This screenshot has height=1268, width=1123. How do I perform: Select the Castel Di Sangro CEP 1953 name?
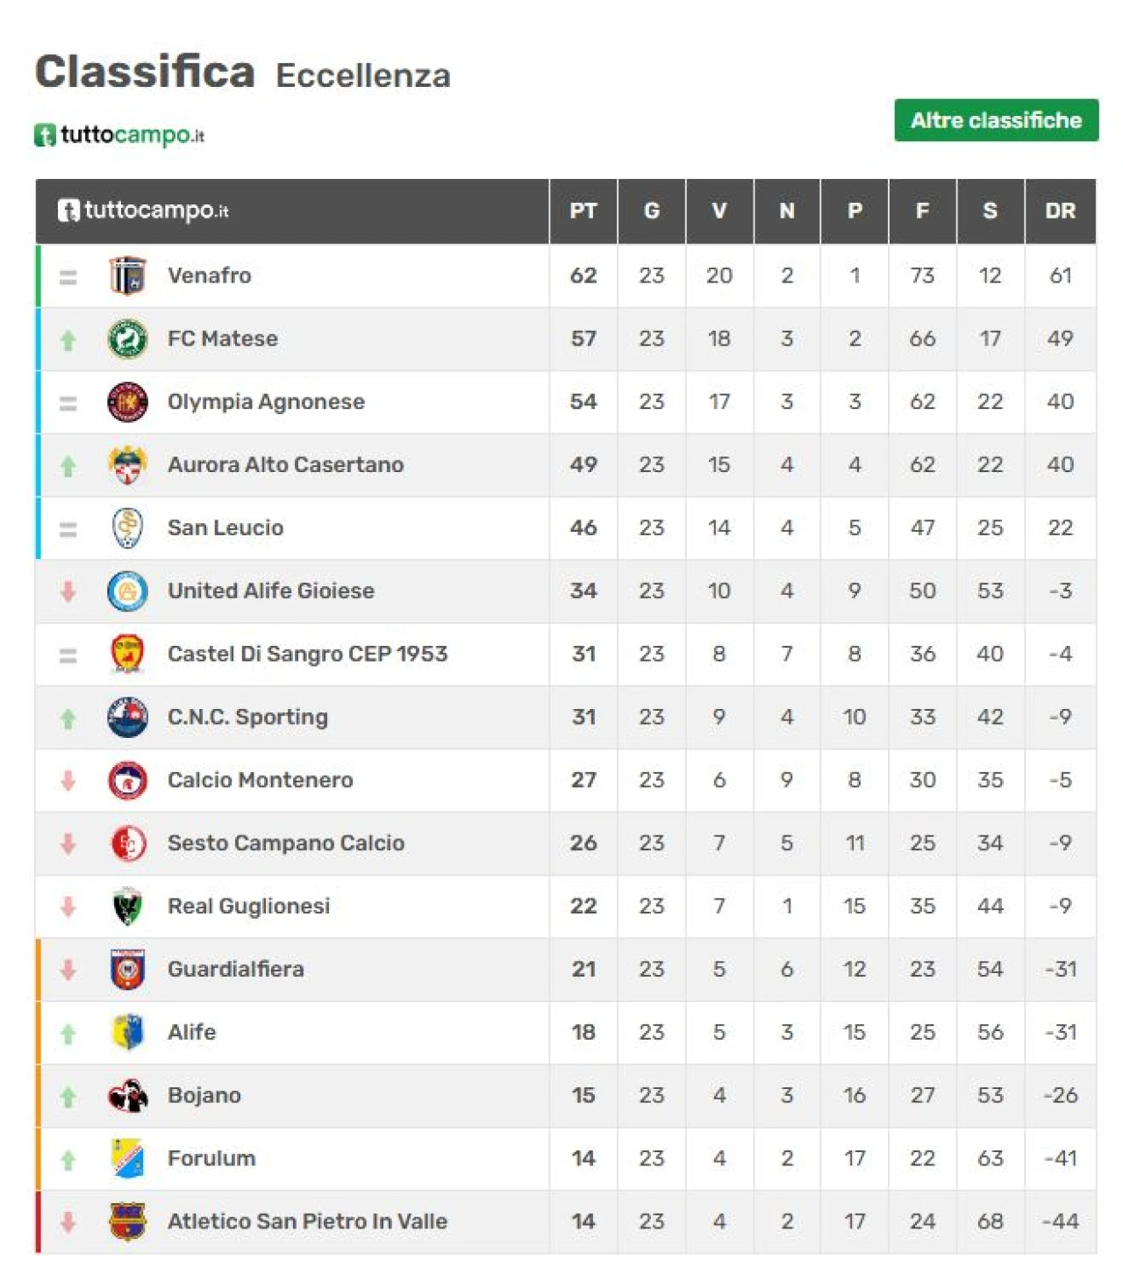point(307,654)
